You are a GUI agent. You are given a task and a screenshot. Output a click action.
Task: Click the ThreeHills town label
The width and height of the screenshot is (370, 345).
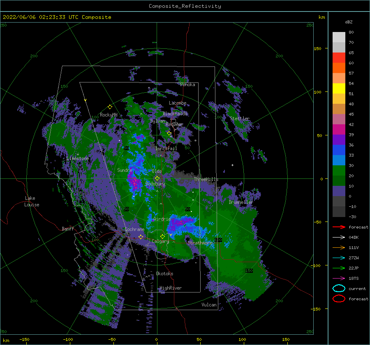tap(206, 179)
